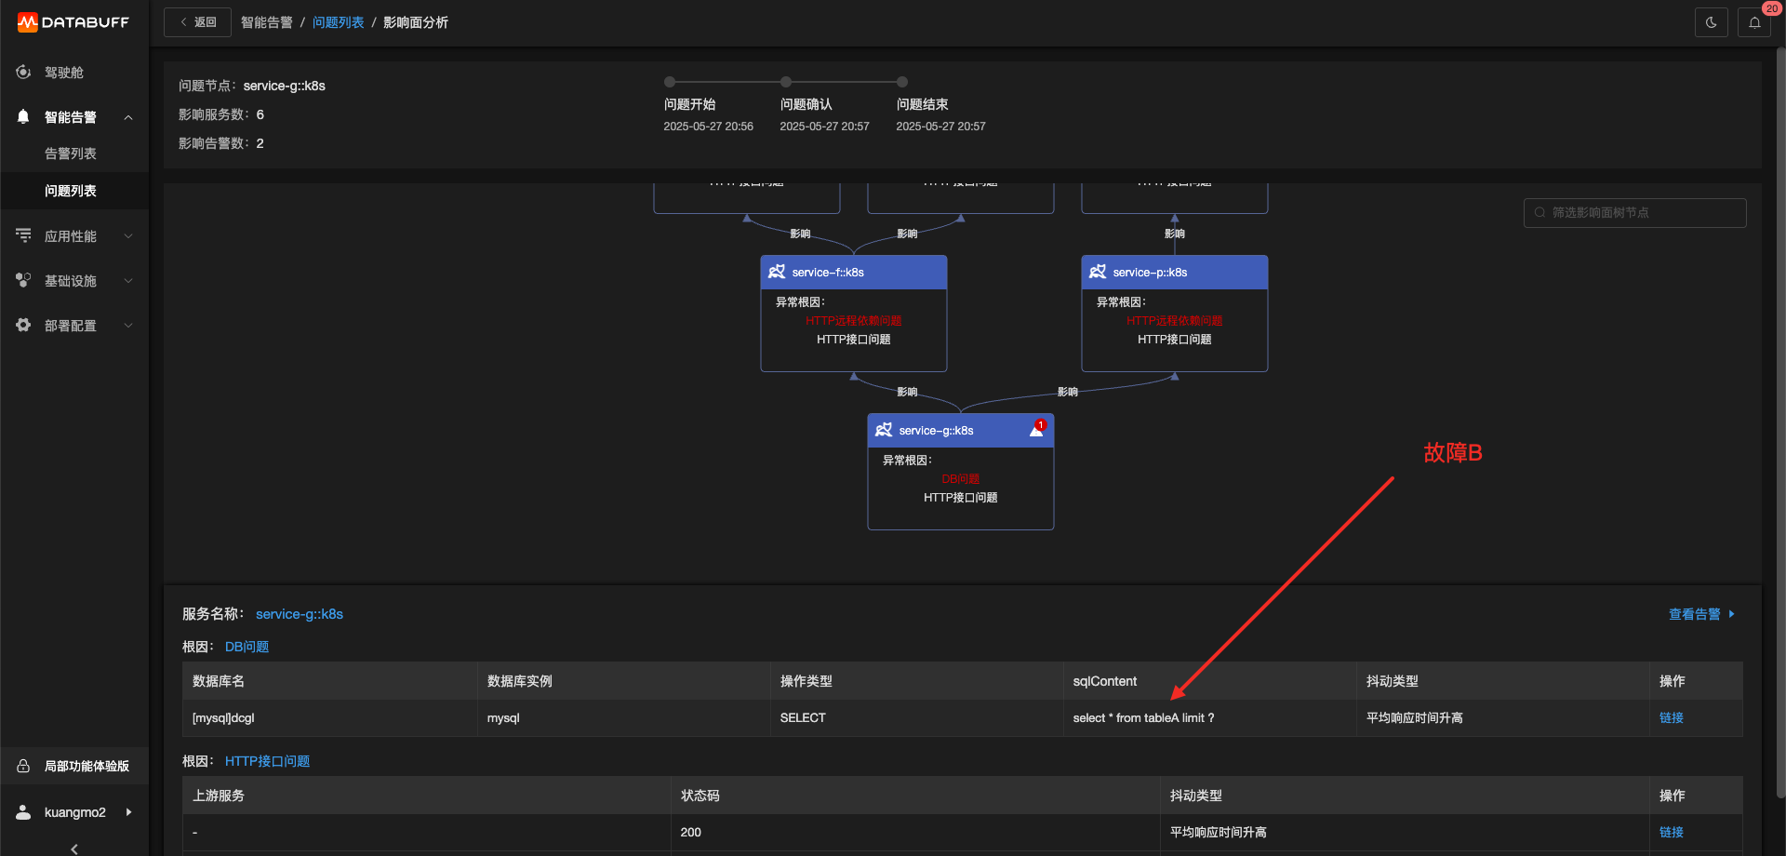
Task: Expand the 部署配置 menu chevron
Action: (128, 326)
